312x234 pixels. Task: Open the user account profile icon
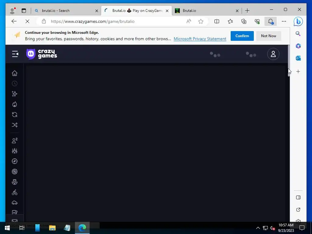coord(273,54)
